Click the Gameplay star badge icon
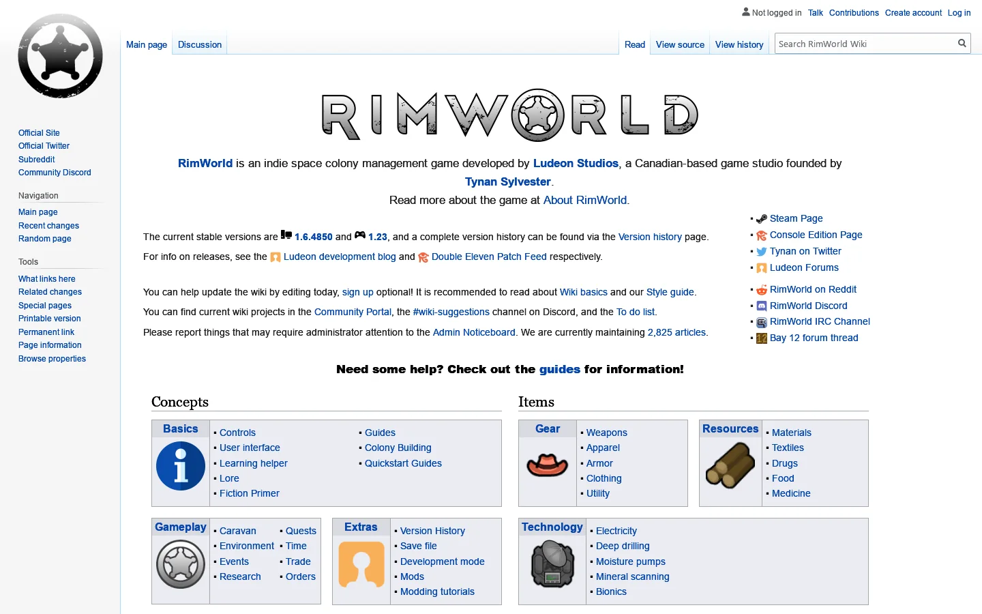 coord(181,564)
